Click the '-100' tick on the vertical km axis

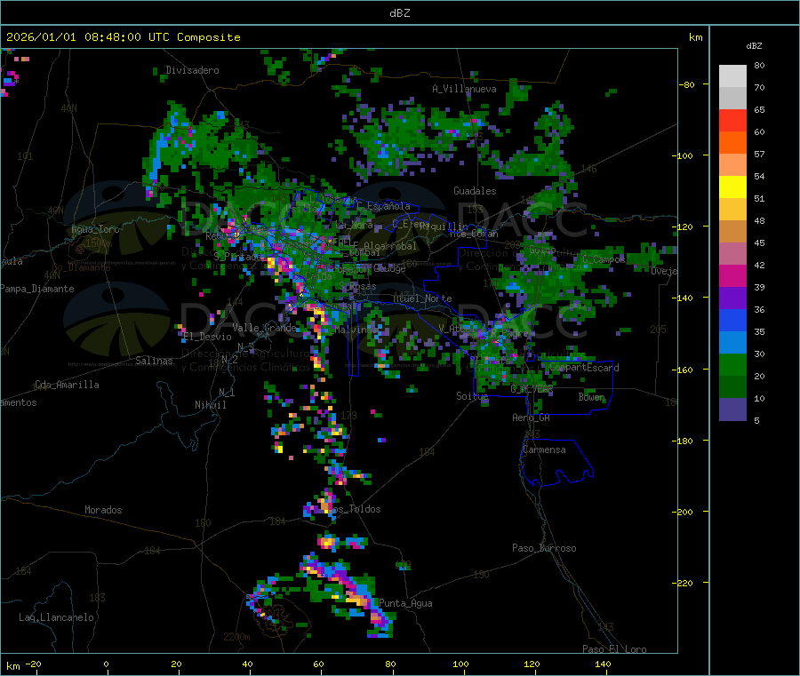[683, 155]
